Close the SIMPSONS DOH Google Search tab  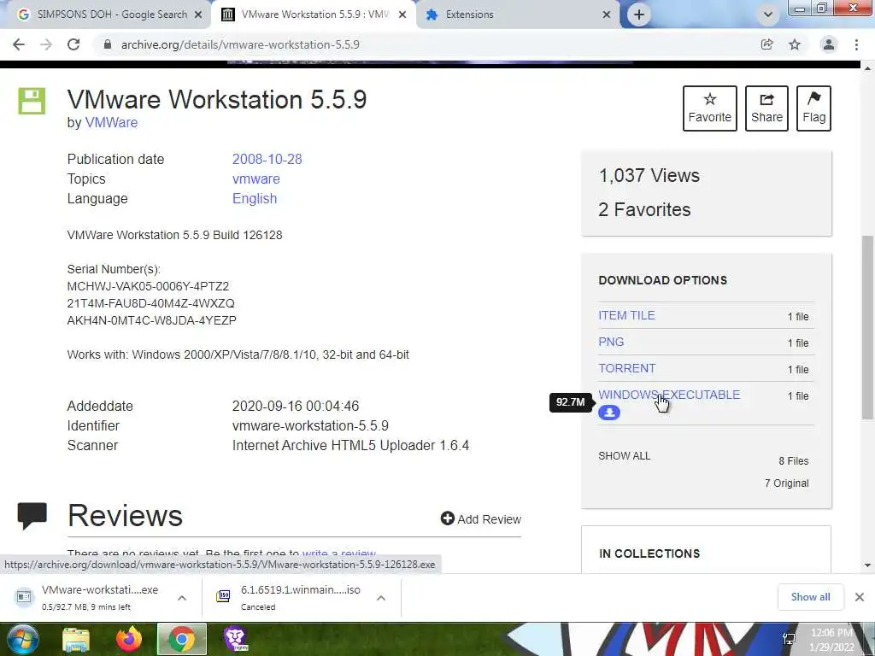coord(198,15)
